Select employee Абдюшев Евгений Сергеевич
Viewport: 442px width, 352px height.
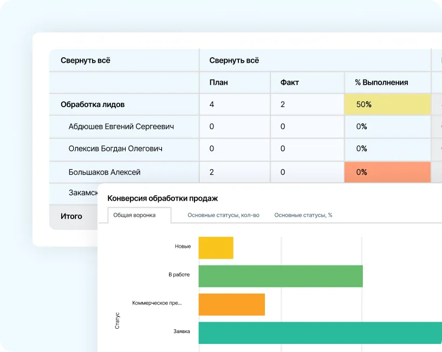pyautogui.click(x=121, y=127)
